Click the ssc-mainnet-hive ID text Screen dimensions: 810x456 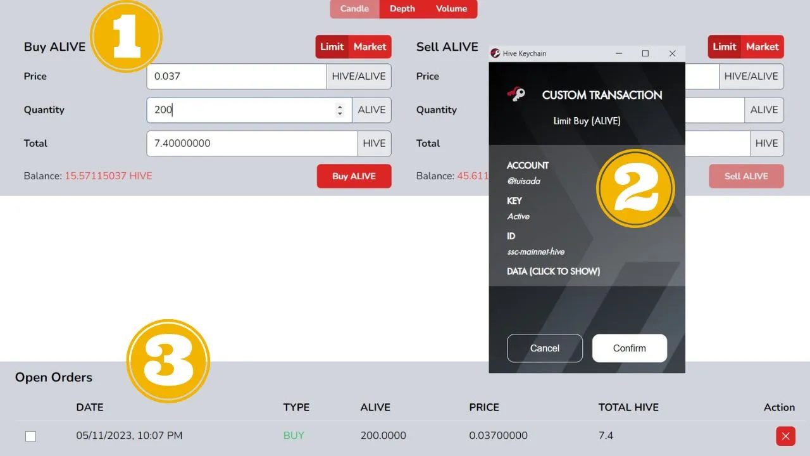535,251
